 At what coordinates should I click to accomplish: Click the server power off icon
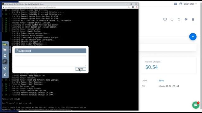[x=172, y=19]
